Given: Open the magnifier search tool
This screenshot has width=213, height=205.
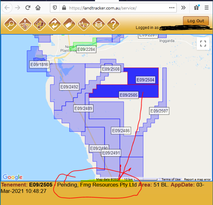Looking at the screenshot, I should coord(10,24).
